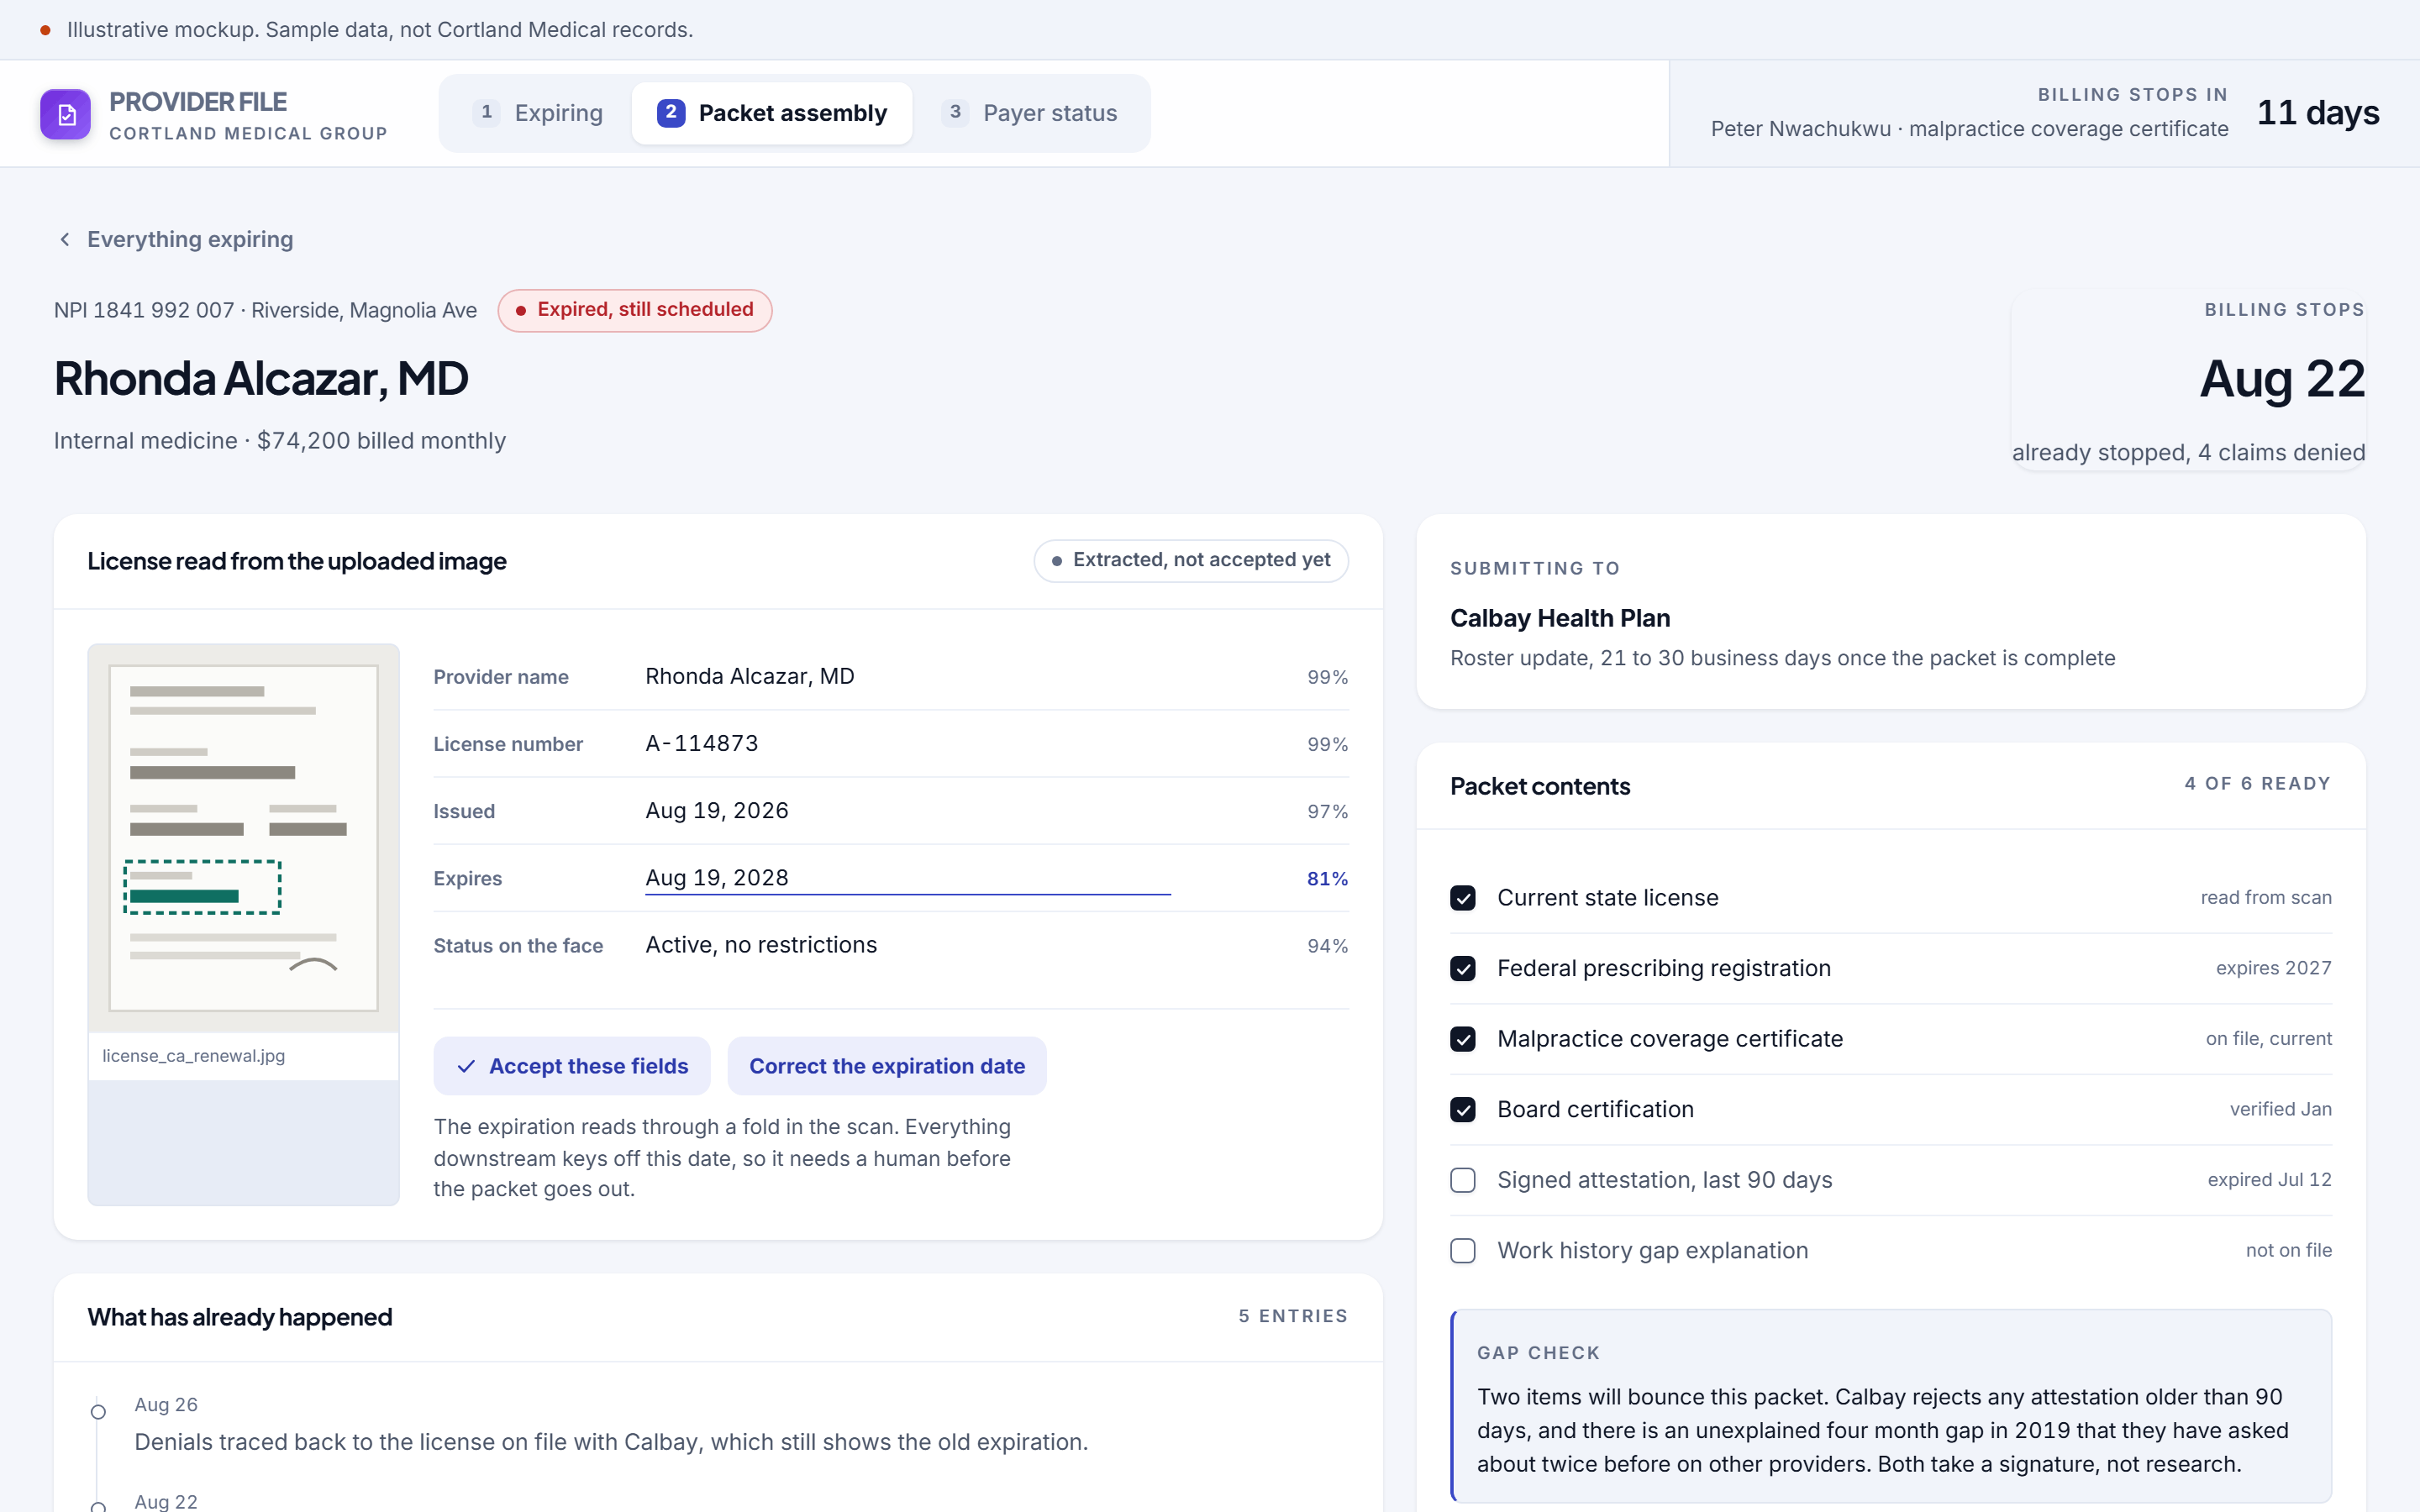This screenshot has height=1512, width=2420.
Task: Toggle the Board certification checkbox
Action: coord(1463,1109)
